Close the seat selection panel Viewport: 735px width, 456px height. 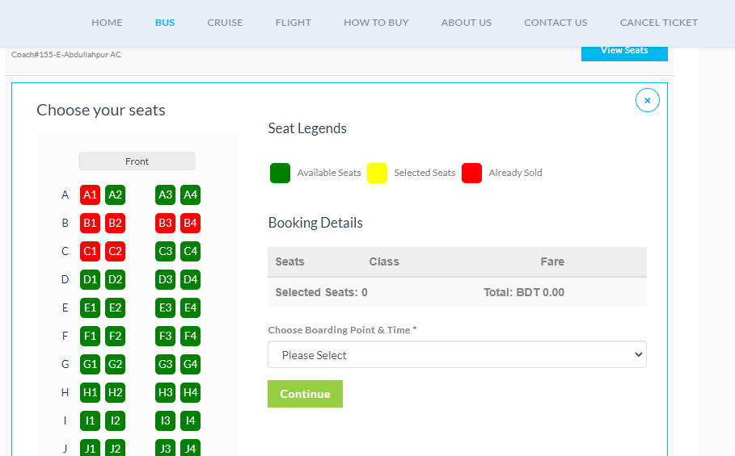pyautogui.click(x=647, y=100)
